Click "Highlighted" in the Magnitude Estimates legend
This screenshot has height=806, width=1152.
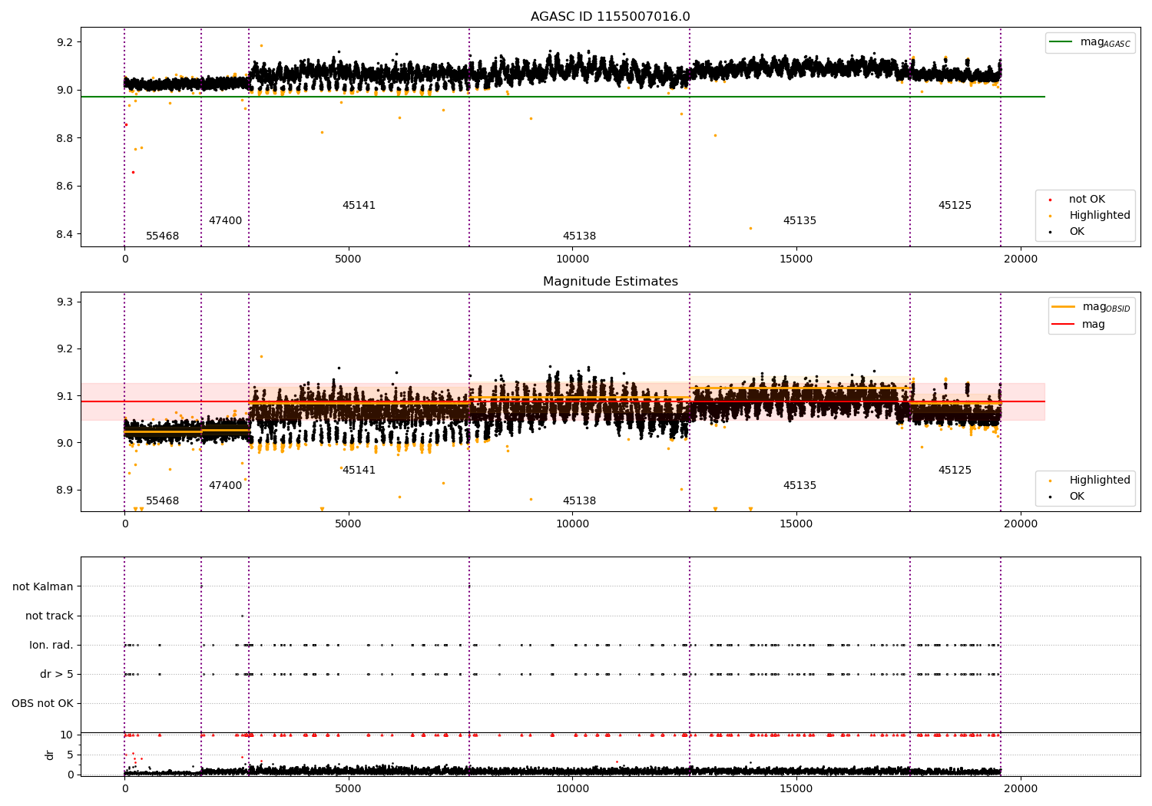pos(1100,481)
